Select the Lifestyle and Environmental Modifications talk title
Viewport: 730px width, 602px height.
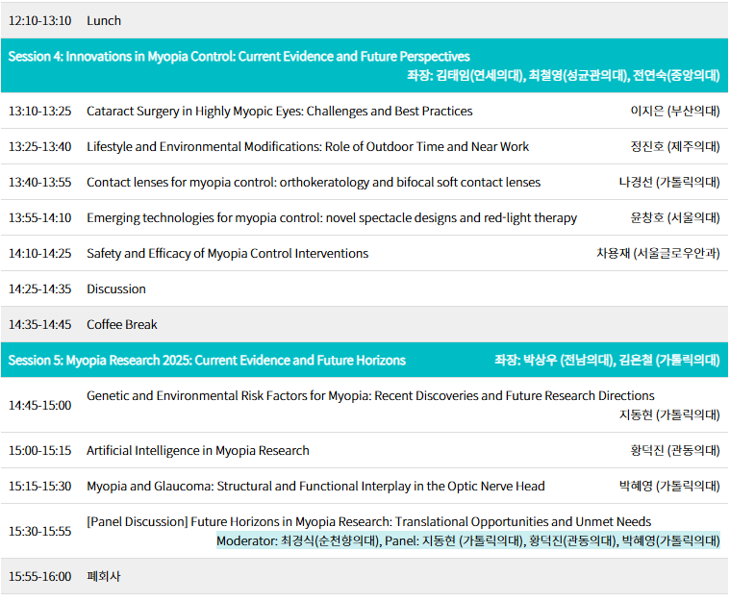tap(308, 147)
